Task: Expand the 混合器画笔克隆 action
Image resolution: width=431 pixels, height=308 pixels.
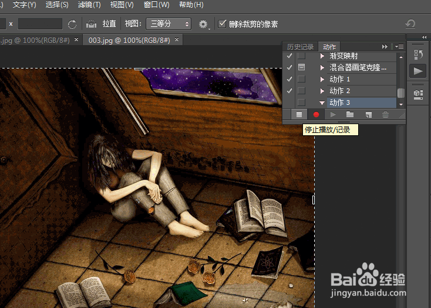Action: click(x=322, y=67)
